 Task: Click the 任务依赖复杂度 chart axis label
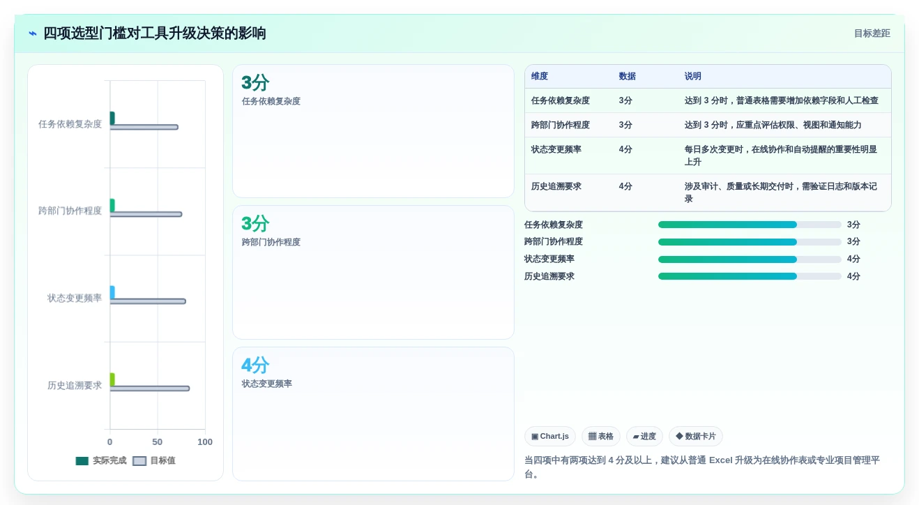coord(70,124)
